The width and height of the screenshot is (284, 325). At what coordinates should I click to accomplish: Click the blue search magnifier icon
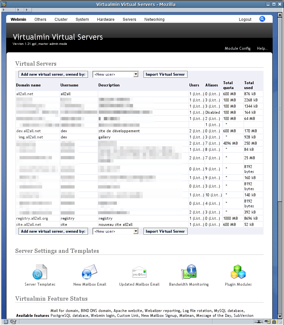[x=262, y=19]
